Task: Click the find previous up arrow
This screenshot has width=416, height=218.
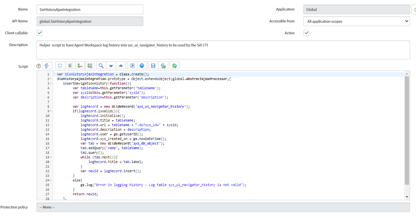Action: tap(121, 66)
